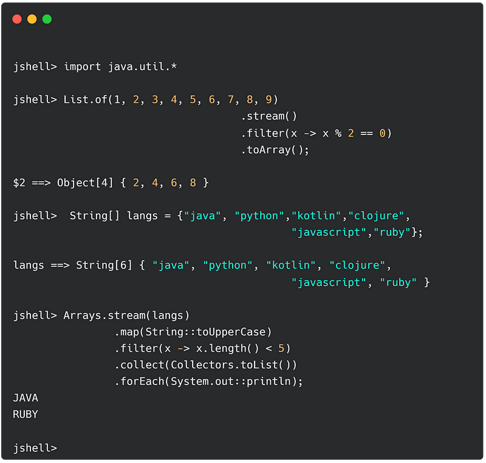Click the .stream() call under List.of
486x463 pixels.
coord(269,116)
